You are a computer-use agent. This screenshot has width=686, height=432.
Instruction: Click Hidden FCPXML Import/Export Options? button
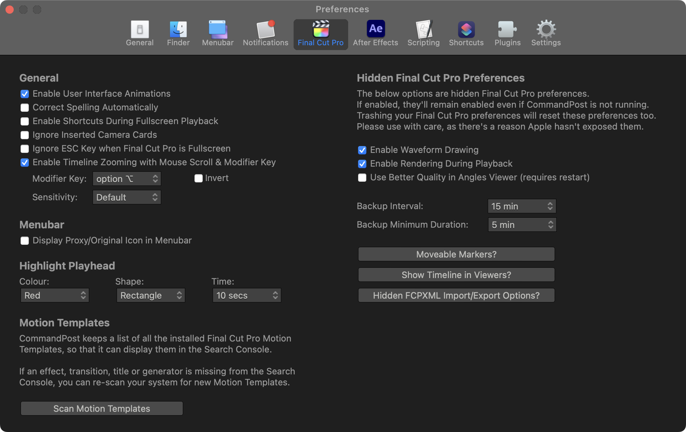456,296
